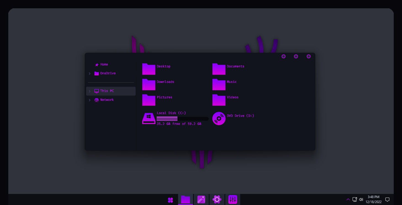The width and height of the screenshot is (402, 205).
Task: Select File Explorer icon on the taskbar
Action: [185, 199]
